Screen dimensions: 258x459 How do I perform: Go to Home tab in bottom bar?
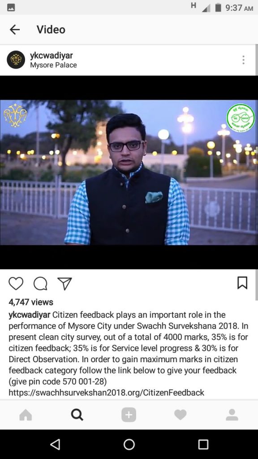point(26,415)
